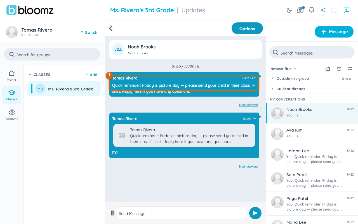Open Priya Patel conversation

coord(312,204)
